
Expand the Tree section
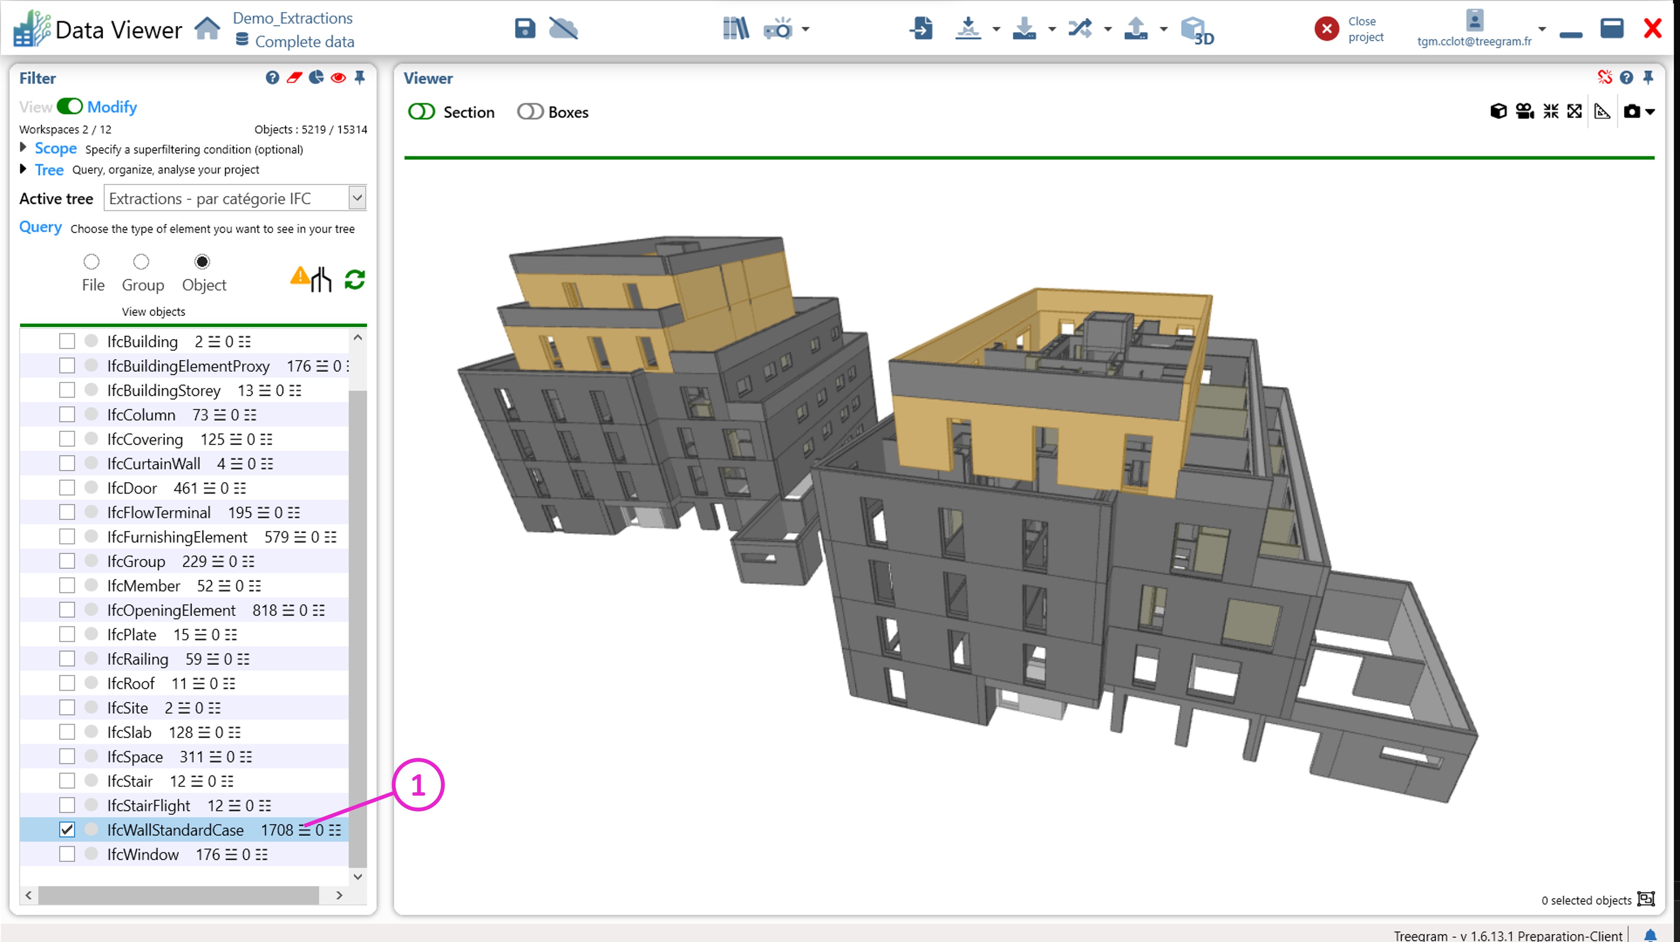tap(23, 170)
